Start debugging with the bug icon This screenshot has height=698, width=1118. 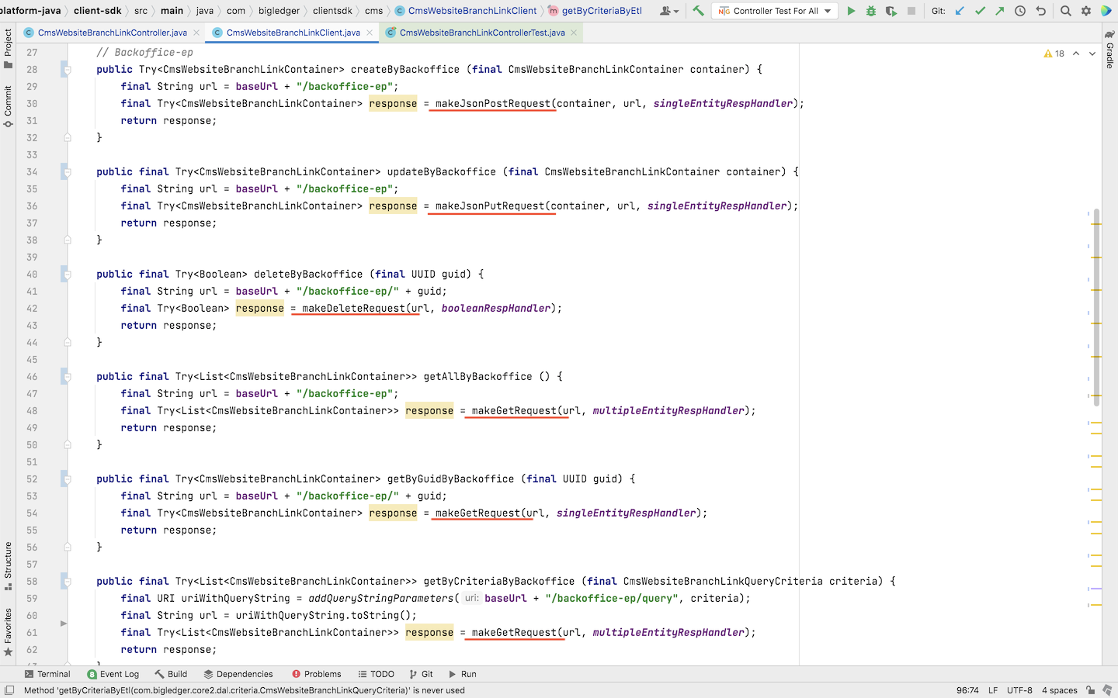tap(871, 11)
